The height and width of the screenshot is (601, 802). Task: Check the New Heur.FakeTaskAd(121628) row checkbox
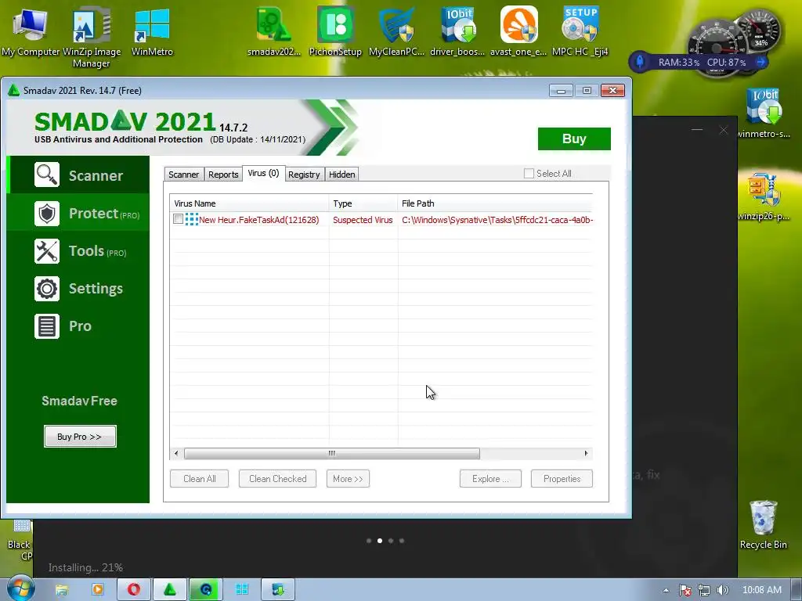point(178,219)
